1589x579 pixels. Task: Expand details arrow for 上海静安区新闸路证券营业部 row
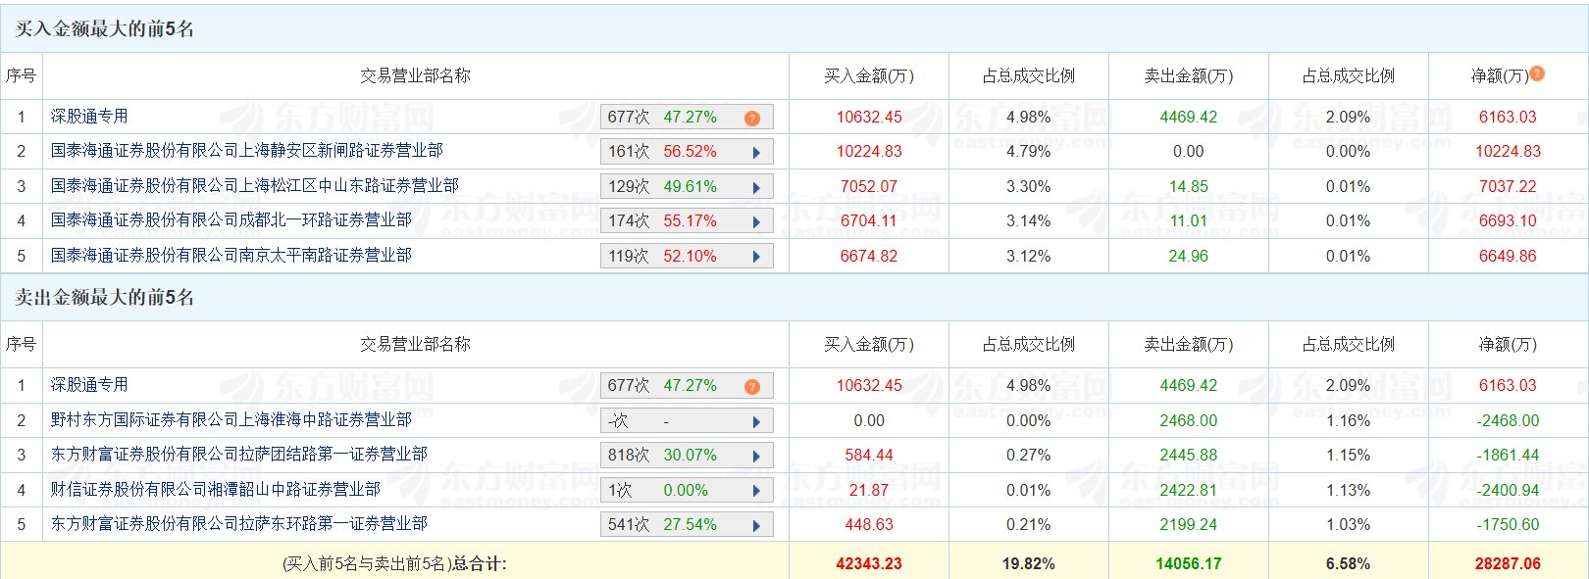coord(756,152)
